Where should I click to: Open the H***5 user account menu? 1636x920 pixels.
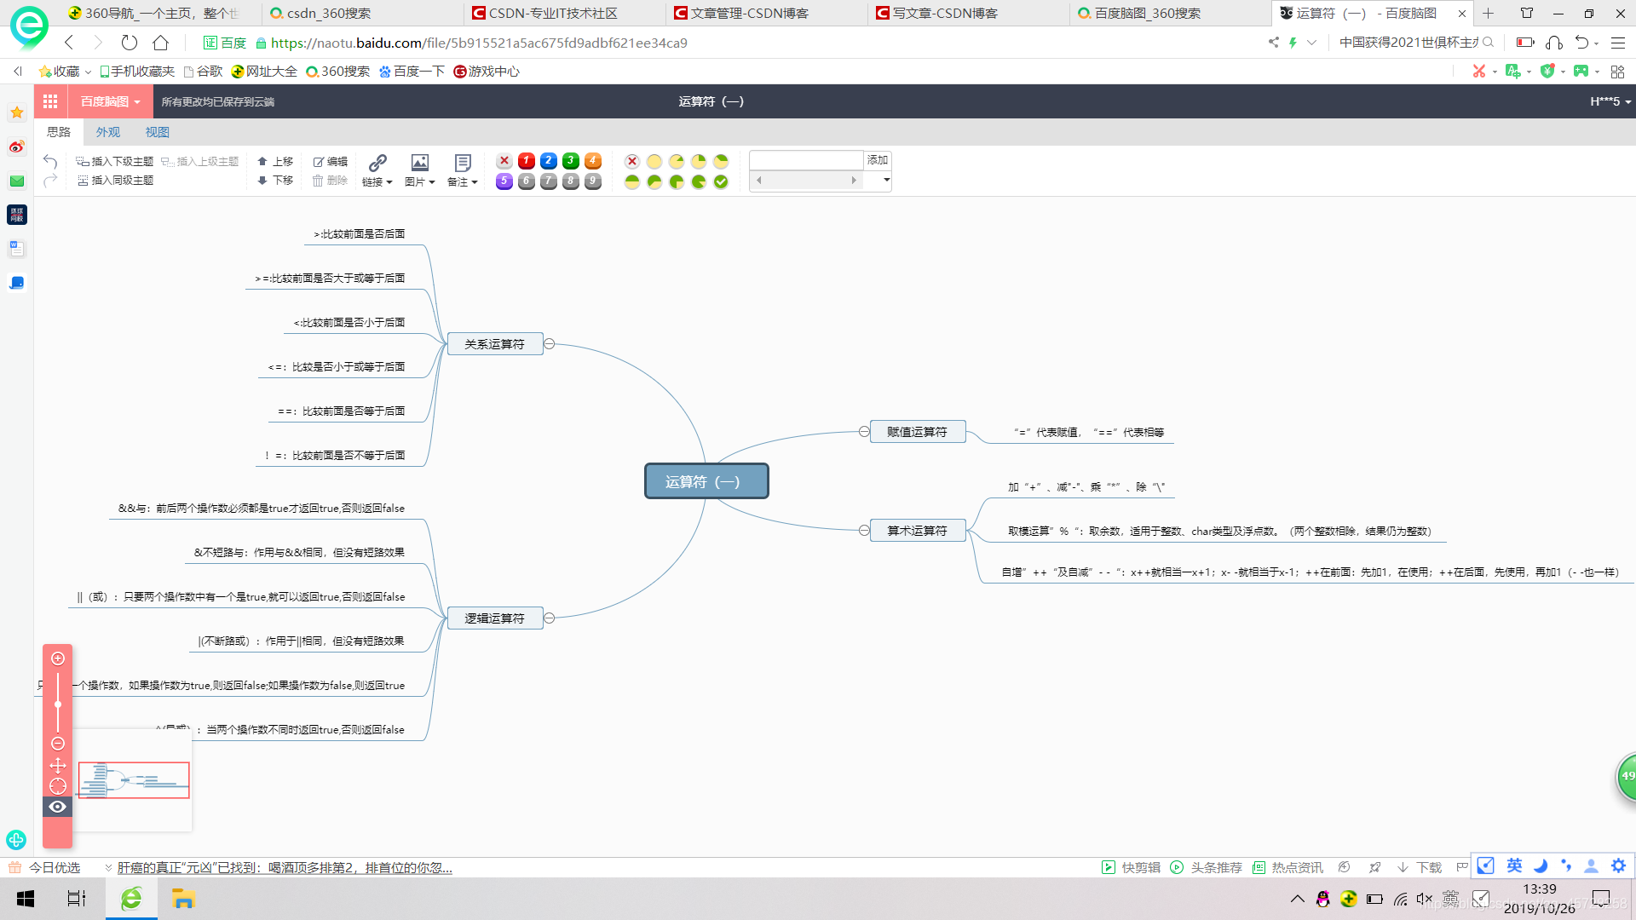click(1610, 101)
